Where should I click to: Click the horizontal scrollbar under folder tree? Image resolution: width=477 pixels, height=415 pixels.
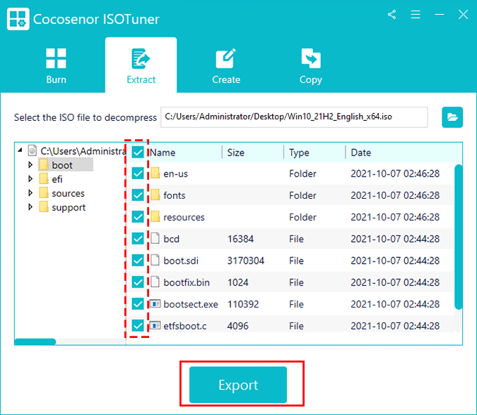pyautogui.click(x=35, y=341)
